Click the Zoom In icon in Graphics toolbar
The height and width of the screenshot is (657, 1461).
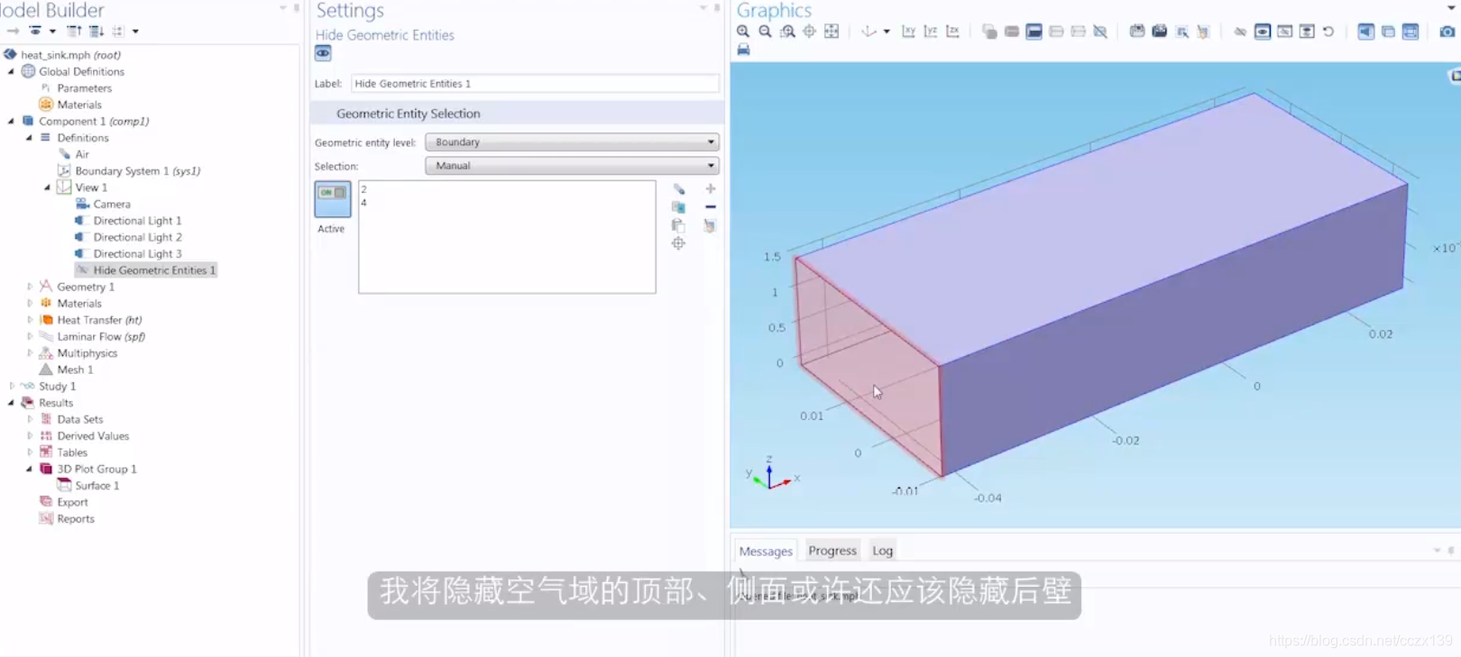743,32
